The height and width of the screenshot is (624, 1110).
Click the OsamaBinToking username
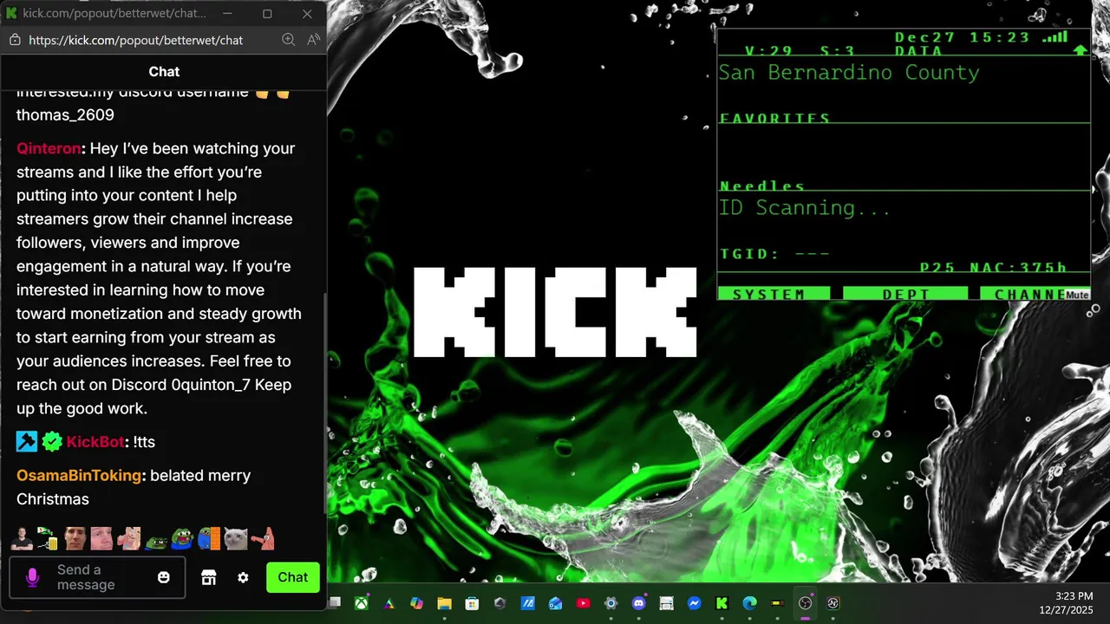tap(79, 476)
